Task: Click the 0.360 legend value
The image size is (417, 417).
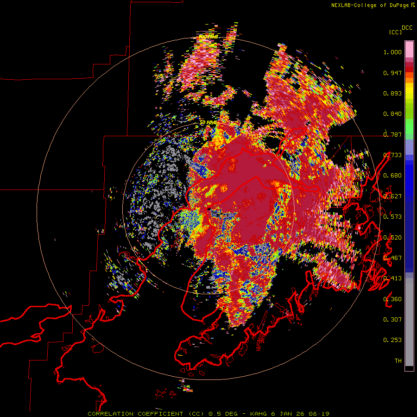Action: point(392,299)
